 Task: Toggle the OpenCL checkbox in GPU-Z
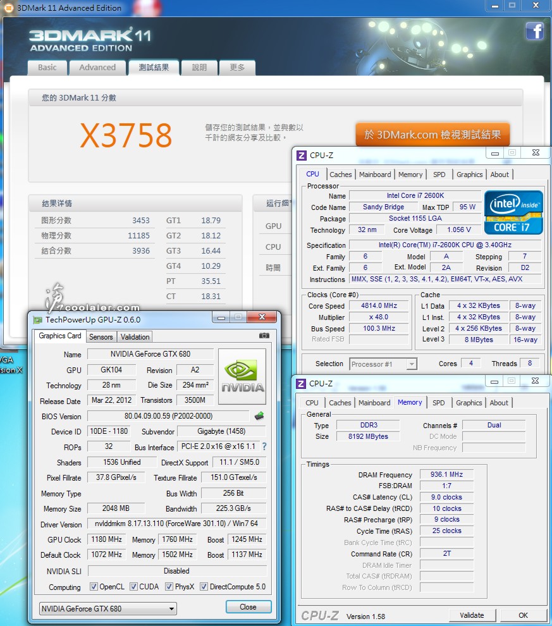[94, 586]
